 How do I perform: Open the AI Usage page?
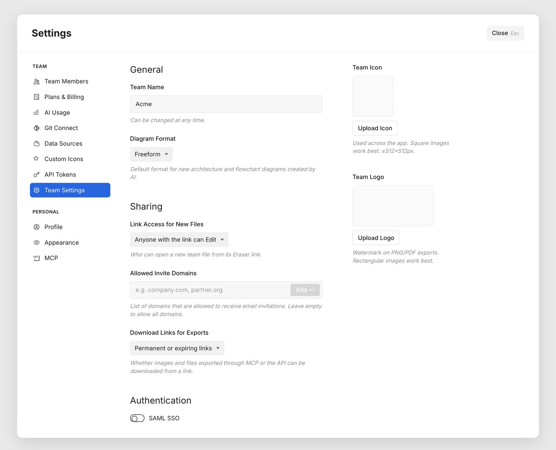tap(70, 113)
